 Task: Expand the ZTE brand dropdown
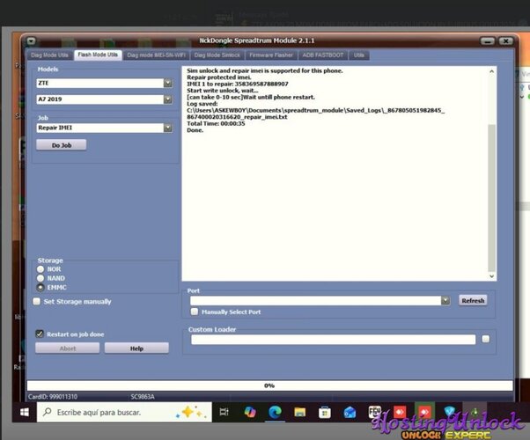coord(168,83)
